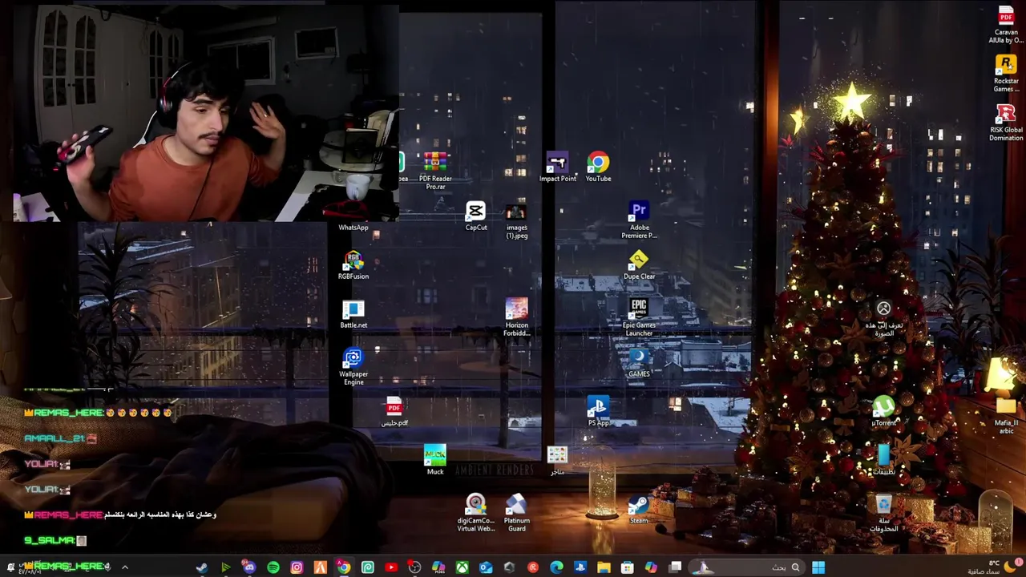Image resolution: width=1026 pixels, height=577 pixels.
Task: Open the PDF Reader Pro.rar archive icon
Action: pyautogui.click(x=435, y=170)
